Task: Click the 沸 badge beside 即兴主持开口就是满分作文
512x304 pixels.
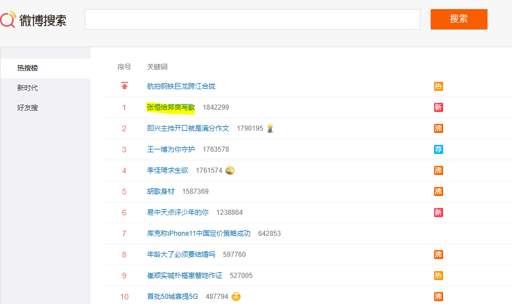Action: click(x=438, y=128)
